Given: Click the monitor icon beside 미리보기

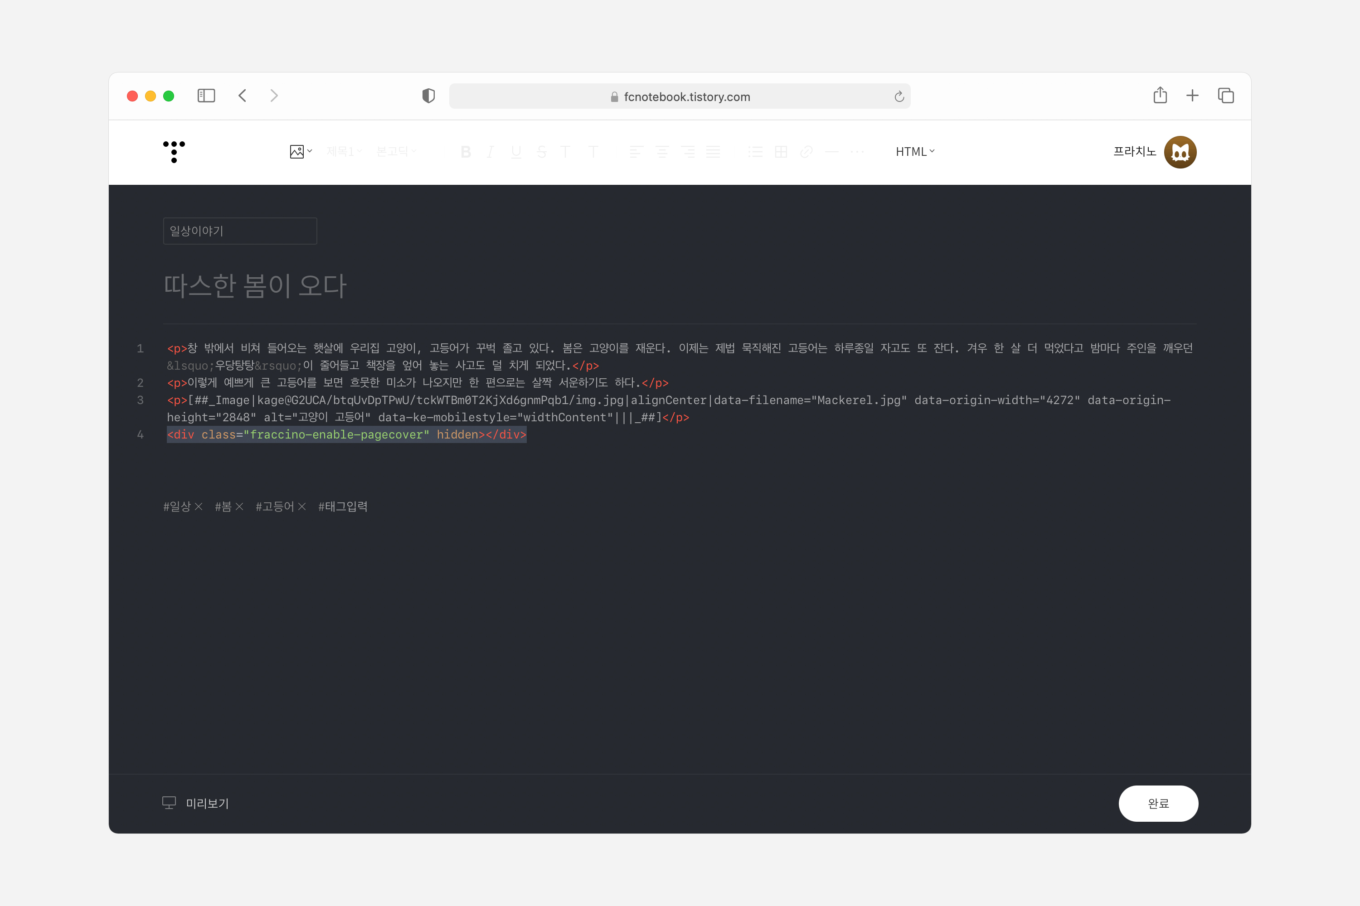Looking at the screenshot, I should coord(169,803).
